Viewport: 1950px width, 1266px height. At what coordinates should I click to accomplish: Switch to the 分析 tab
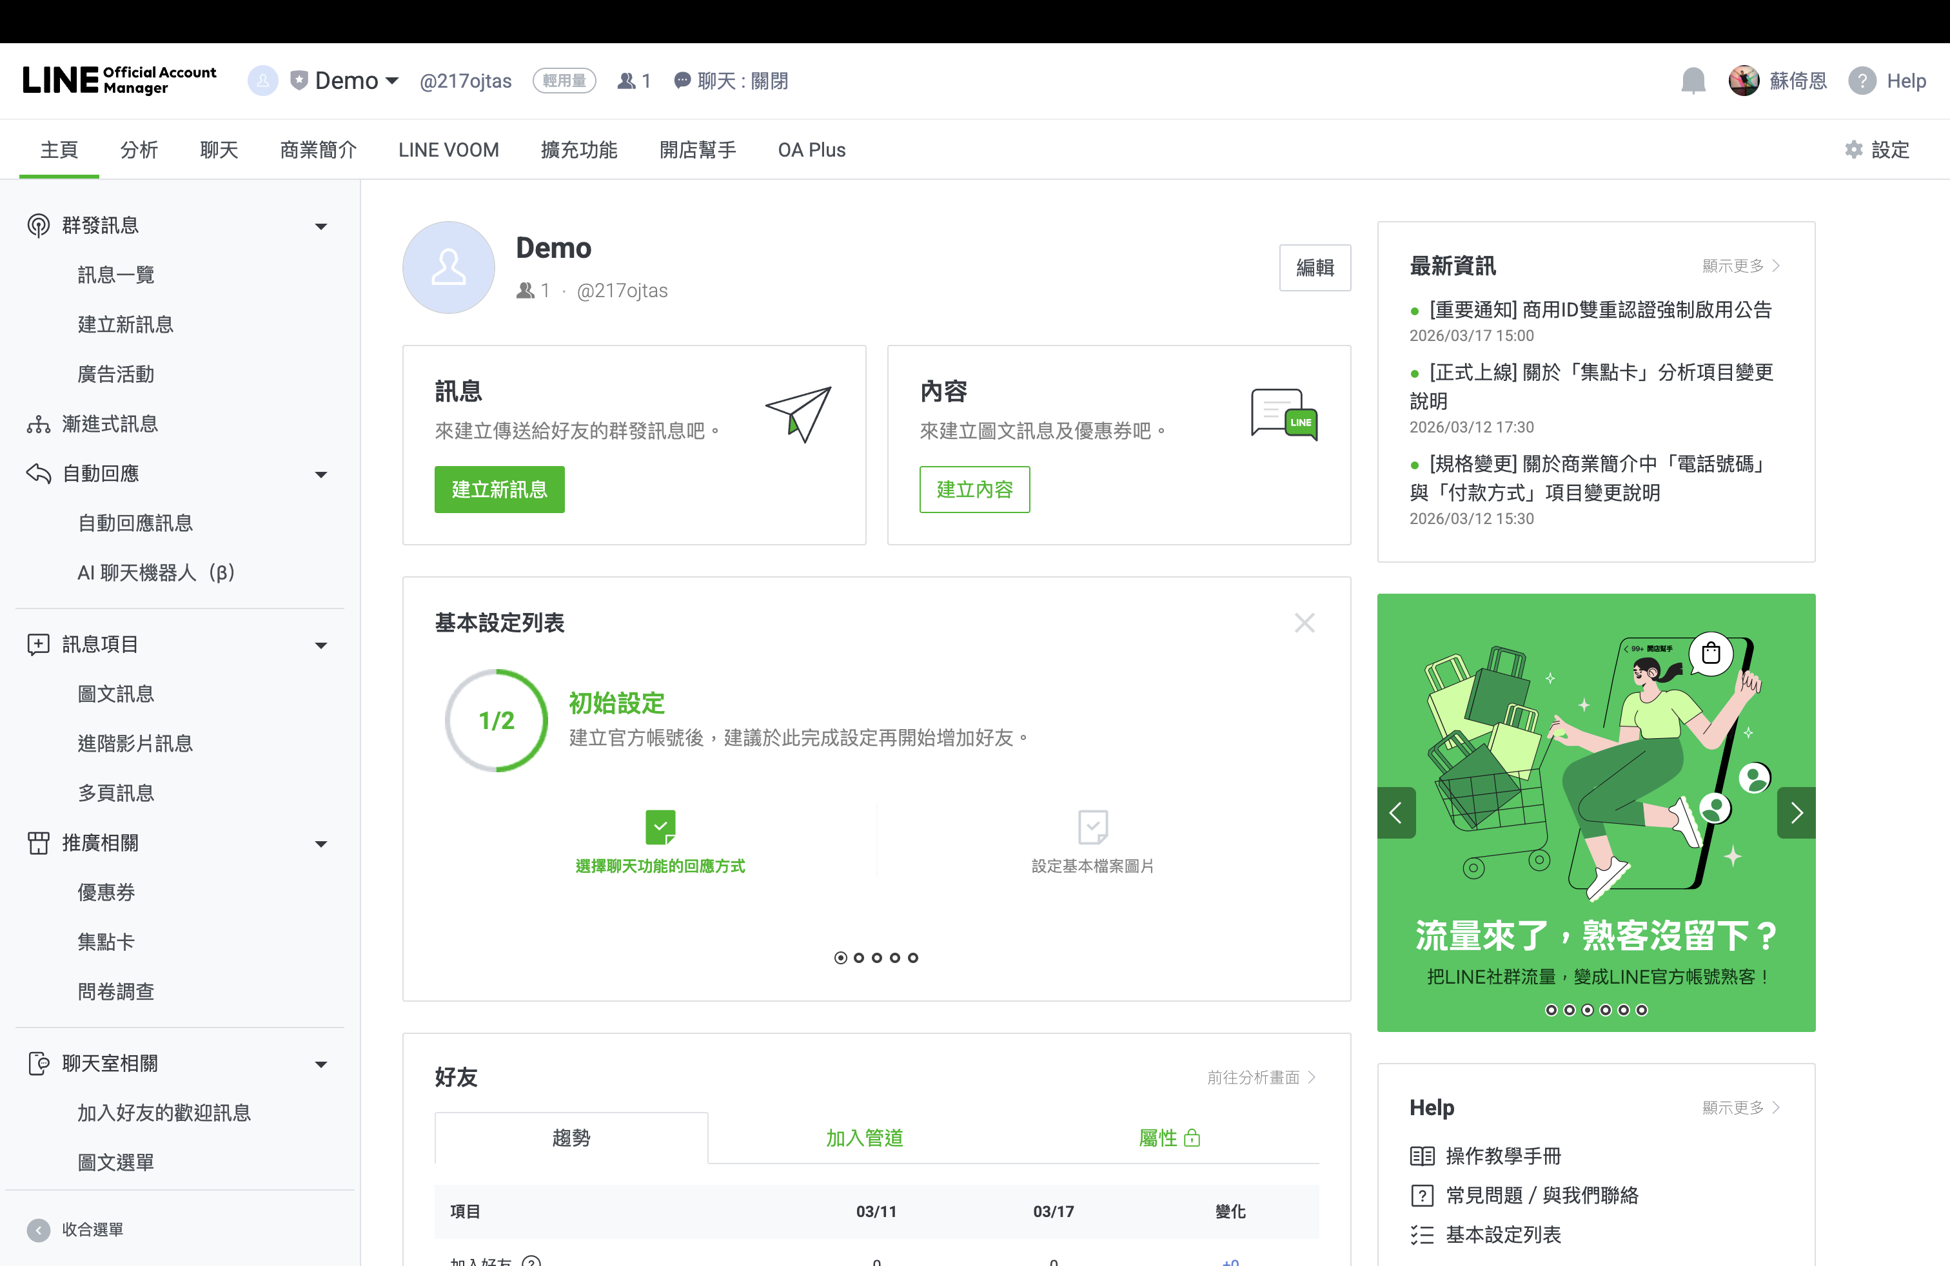(139, 150)
